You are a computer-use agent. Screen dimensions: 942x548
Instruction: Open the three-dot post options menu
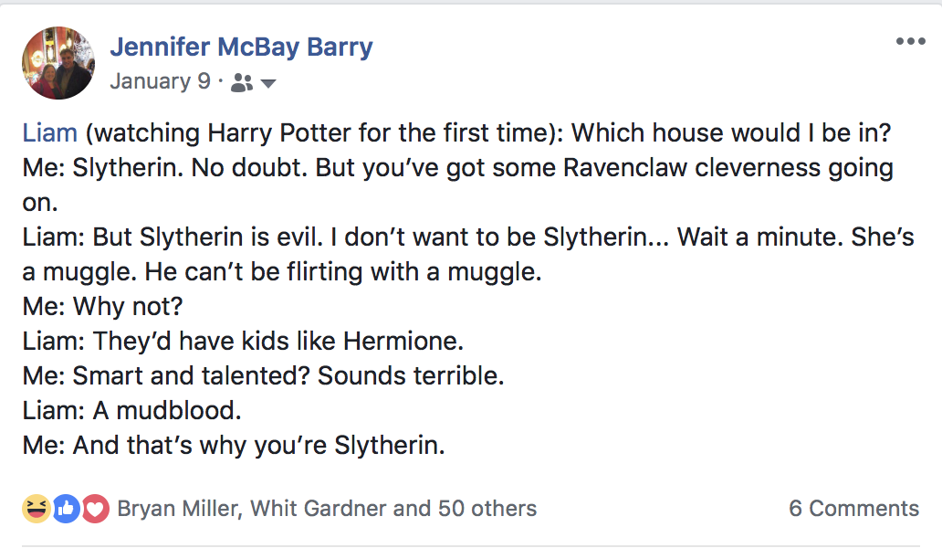[x=910, y=42]
